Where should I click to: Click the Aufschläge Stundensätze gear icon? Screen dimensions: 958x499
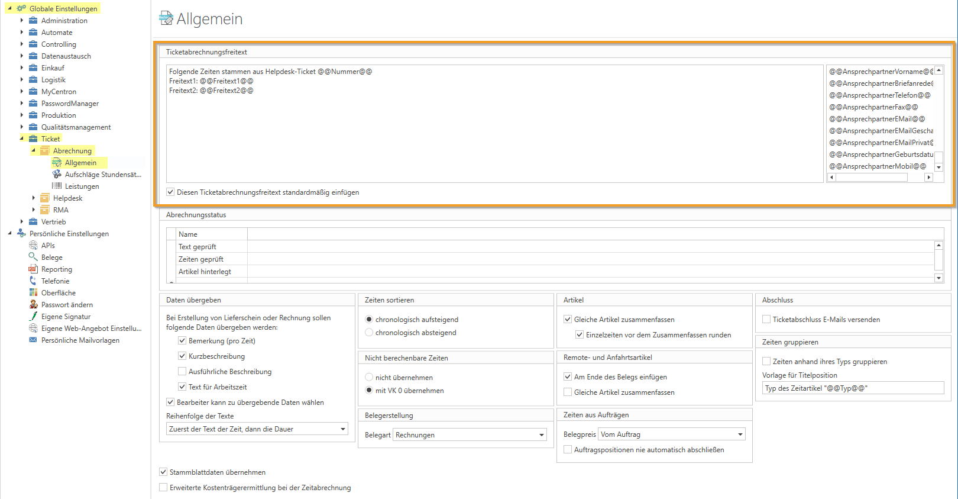click(x=57, y=175)
